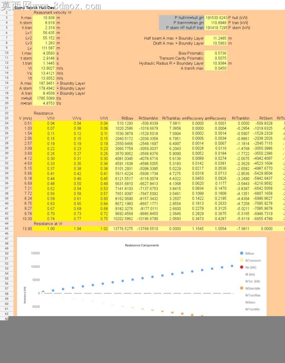Click the 'V/Vr' column heading cell
The height and width of the screenshot is (363, 285).
[x=51, y=118]
